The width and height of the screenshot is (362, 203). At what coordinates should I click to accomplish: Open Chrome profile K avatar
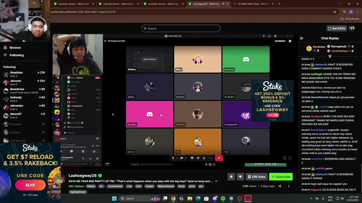tap(351, 12)
